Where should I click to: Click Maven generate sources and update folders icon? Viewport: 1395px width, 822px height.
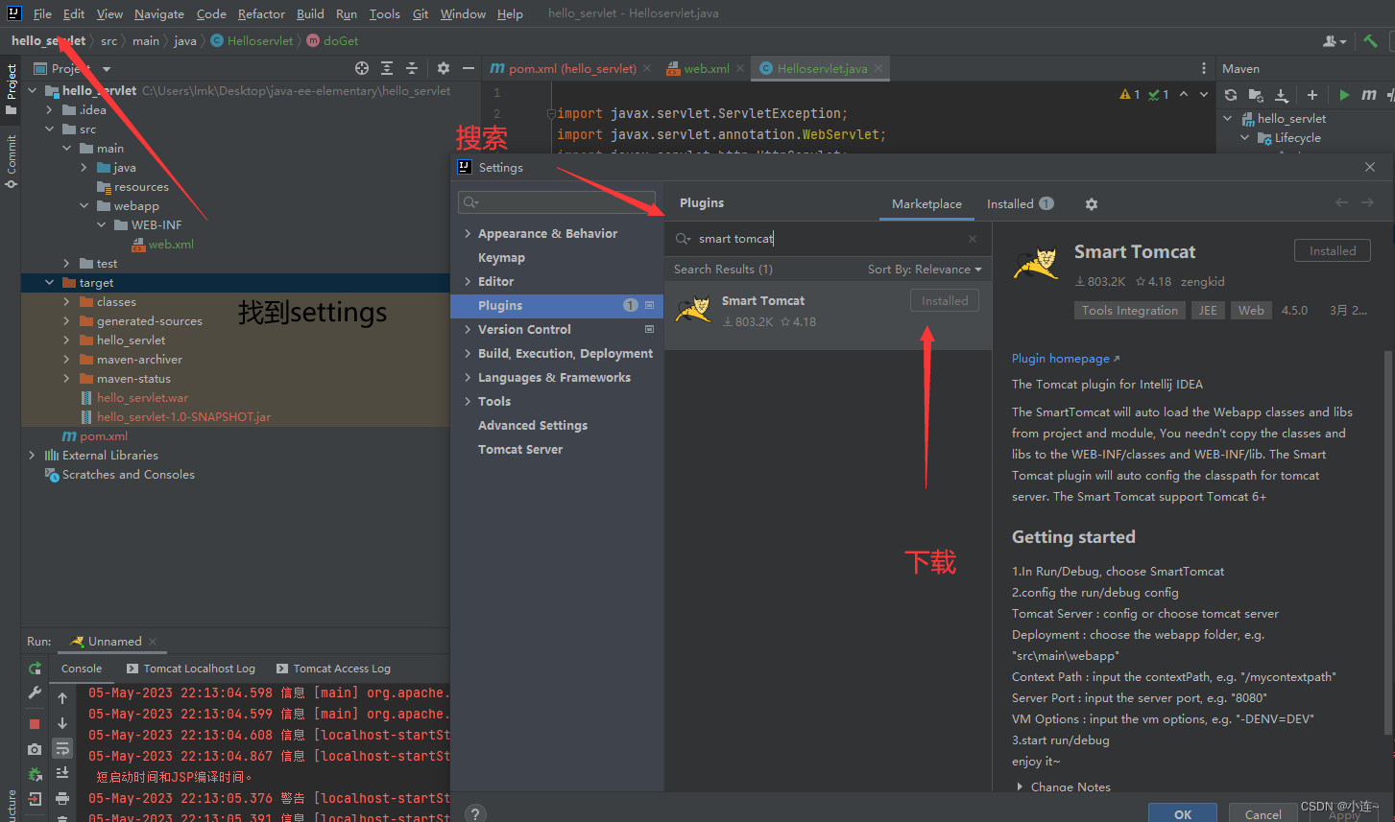[x=1256, y=95]
